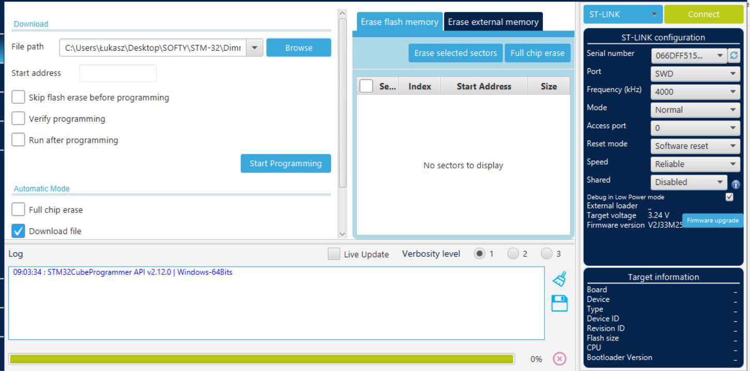This screenshot has height=371, width=750.
Task: Click Start Programming button
Action: (286, 163)
